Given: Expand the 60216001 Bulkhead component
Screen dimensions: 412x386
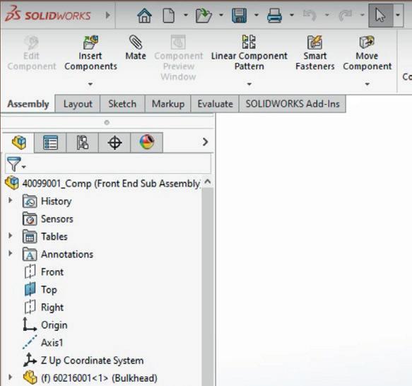Looking at the screenshot, I should (x=11, y=378).
